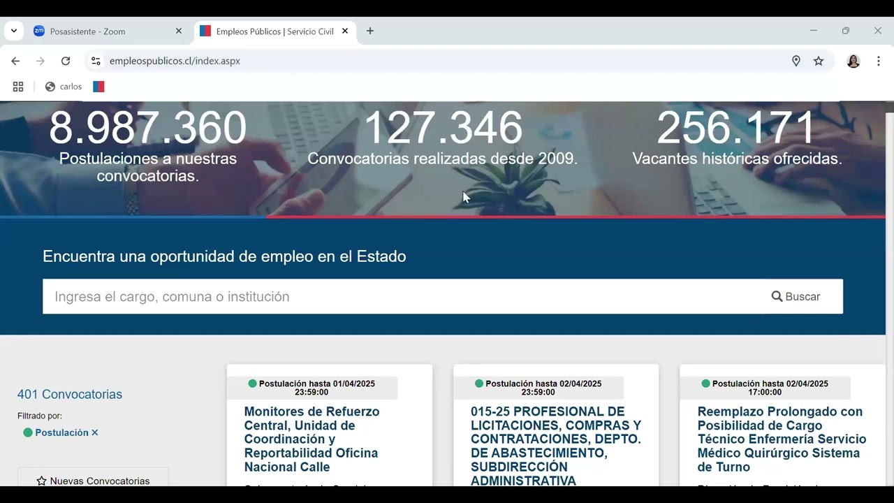Open location permission icon in address bar

pyautogui.click(x=796, y=61)
